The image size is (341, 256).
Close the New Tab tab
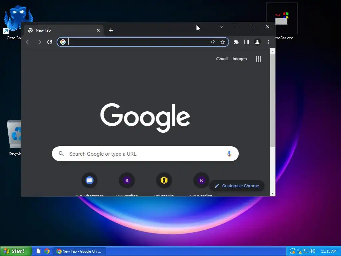coord(98,30)
